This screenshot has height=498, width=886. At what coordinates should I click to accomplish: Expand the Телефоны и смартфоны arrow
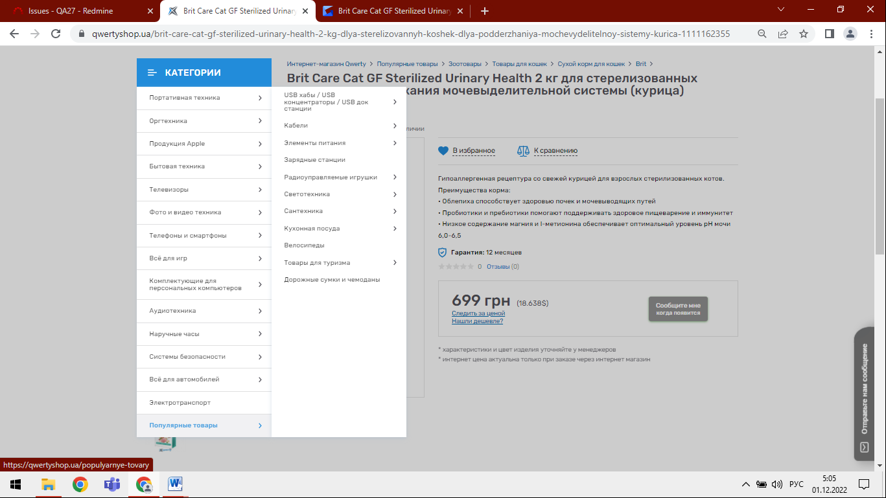click(260, 236)
